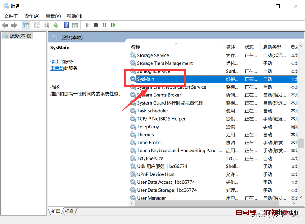Viewport: 305px width, 224px height.
Task: Pause the service with the pause icon
Action: pos(104,25)
